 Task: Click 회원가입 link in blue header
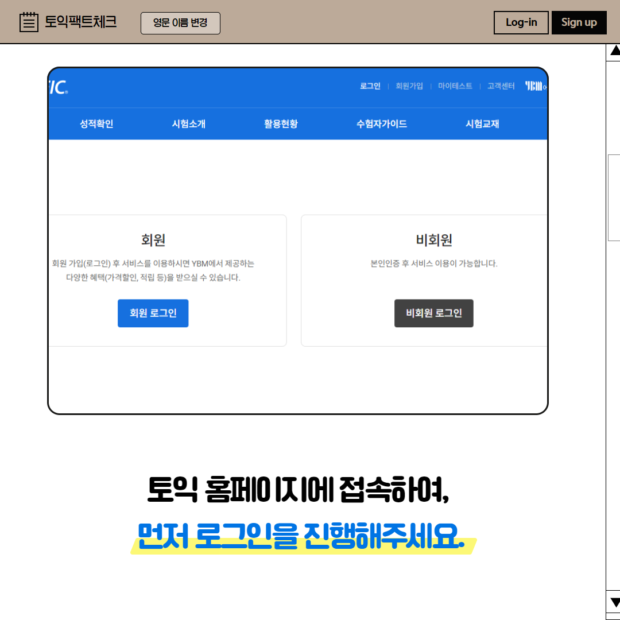click(x=409, y=86)
